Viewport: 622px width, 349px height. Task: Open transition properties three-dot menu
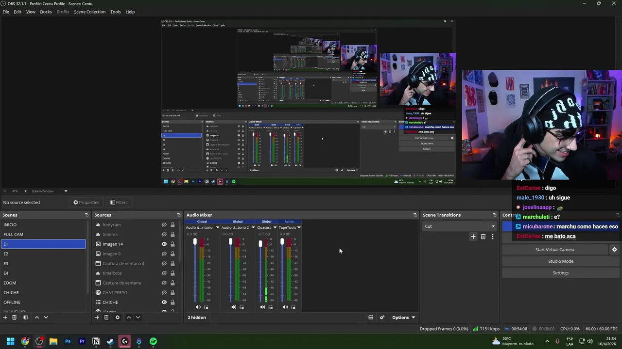tap(492, 237)
